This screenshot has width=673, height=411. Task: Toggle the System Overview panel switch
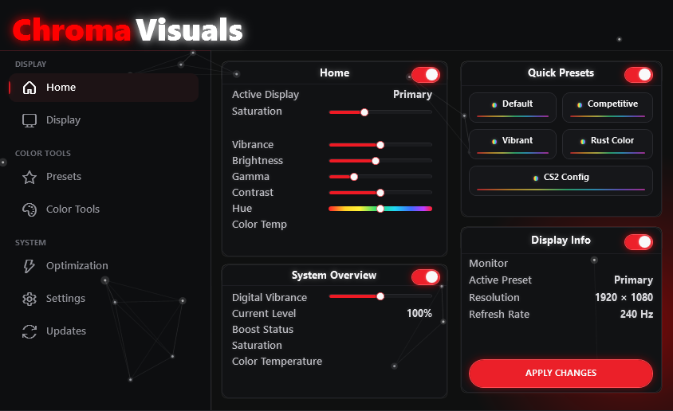pyautogui.click(x=425, y=277)
